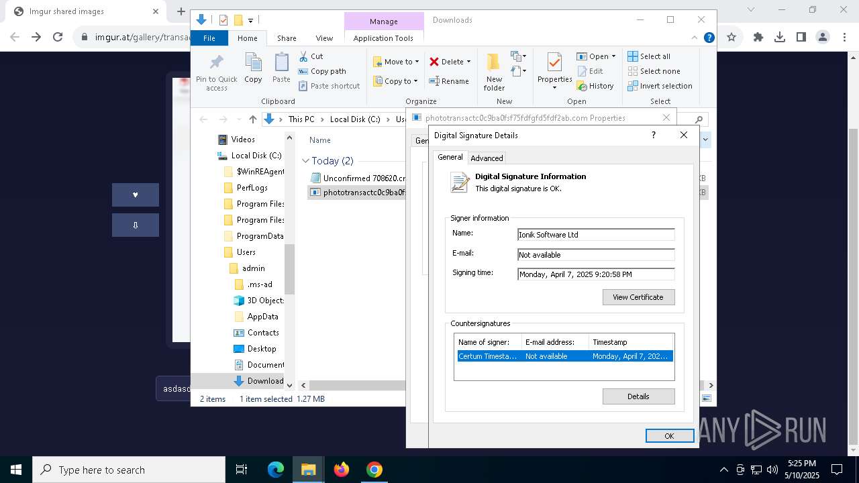Open the ribbon Properties icon
859x483 pixels.
pyautogui.click(x=554, y=64)
